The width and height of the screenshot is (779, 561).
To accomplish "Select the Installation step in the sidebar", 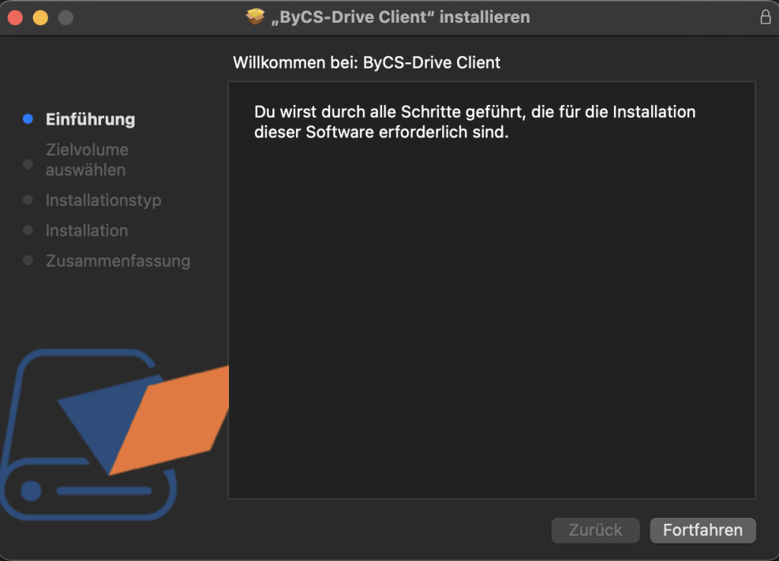I will pyautogui.click(x=87, y=230).
